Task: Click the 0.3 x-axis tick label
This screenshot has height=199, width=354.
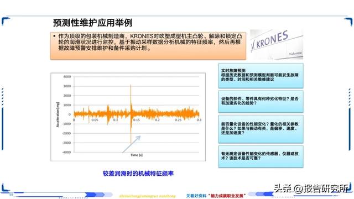Action: pyautogui.click(x=199, y=120)
